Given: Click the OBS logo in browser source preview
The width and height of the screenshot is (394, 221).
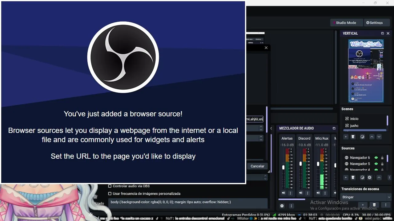Looking at the screenshot, I should click(123, 57).
